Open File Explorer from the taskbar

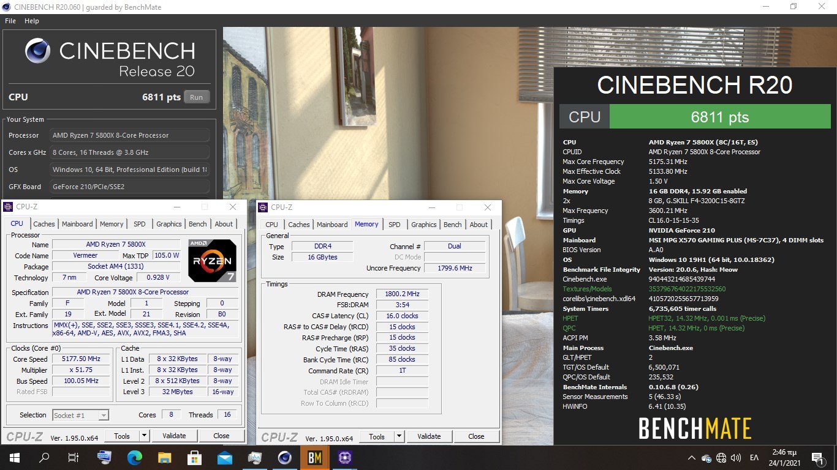165,457
